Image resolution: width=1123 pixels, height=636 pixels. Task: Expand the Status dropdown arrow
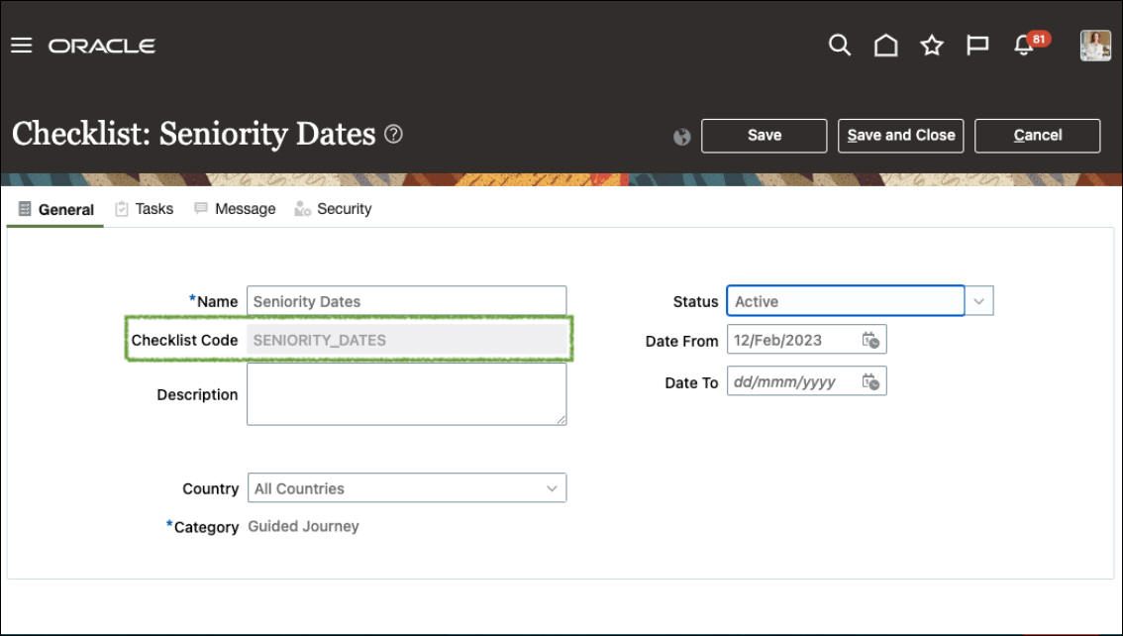(979, 301)
